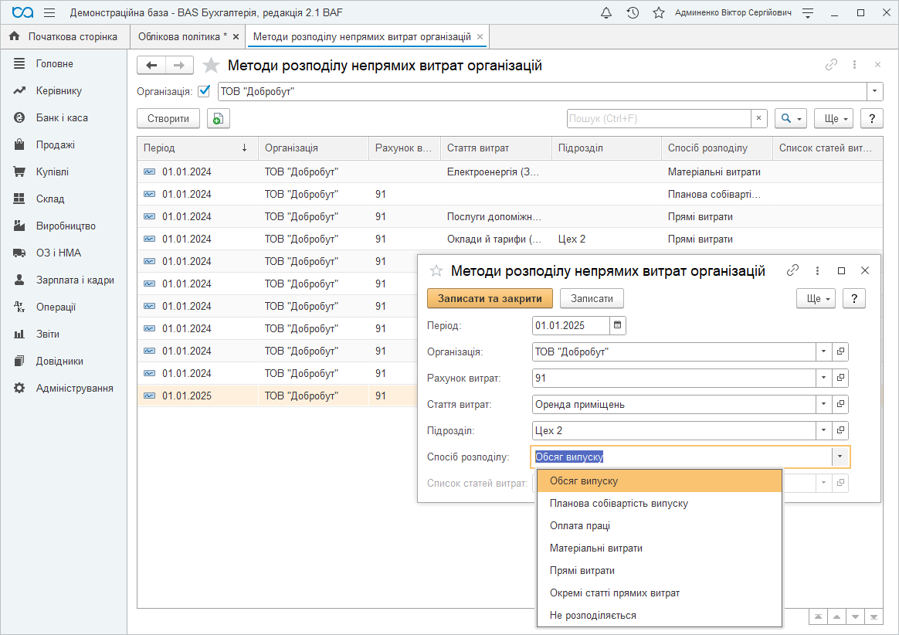Viewport: 899px width, 635px height.
Task: Navigate back with the left arrow
Action: tap(151, 66)
